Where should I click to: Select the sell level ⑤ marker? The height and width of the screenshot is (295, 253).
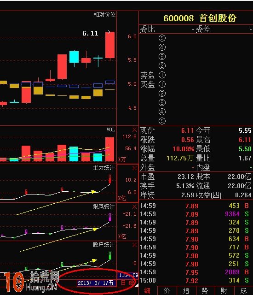[162, 38]
